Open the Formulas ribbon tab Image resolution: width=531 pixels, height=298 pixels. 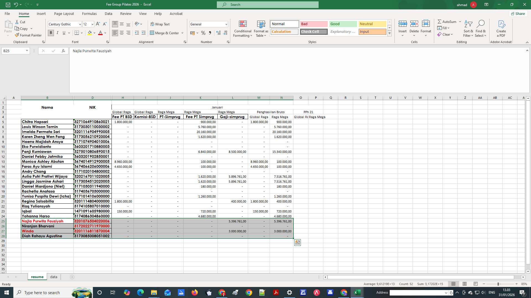click(89, 14)
